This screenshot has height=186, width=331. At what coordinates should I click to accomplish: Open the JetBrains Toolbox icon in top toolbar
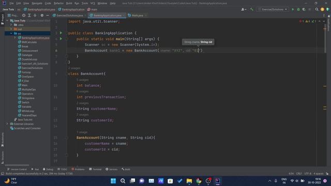[x=328, y=9]
